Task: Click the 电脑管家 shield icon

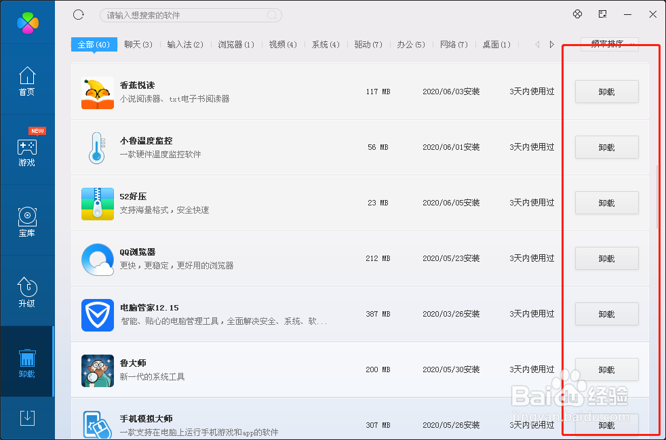Action: click(x=98, y=315)
